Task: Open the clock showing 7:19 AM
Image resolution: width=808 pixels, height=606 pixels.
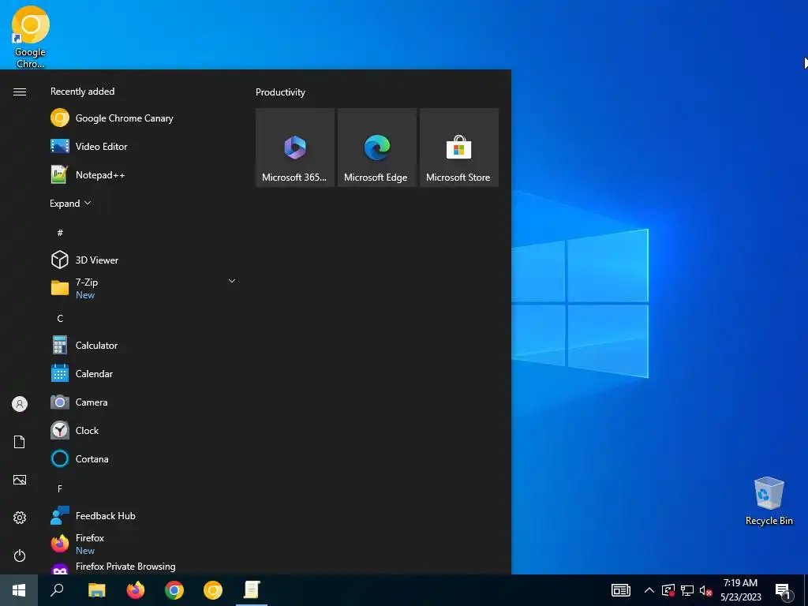Action: (740, 590)
